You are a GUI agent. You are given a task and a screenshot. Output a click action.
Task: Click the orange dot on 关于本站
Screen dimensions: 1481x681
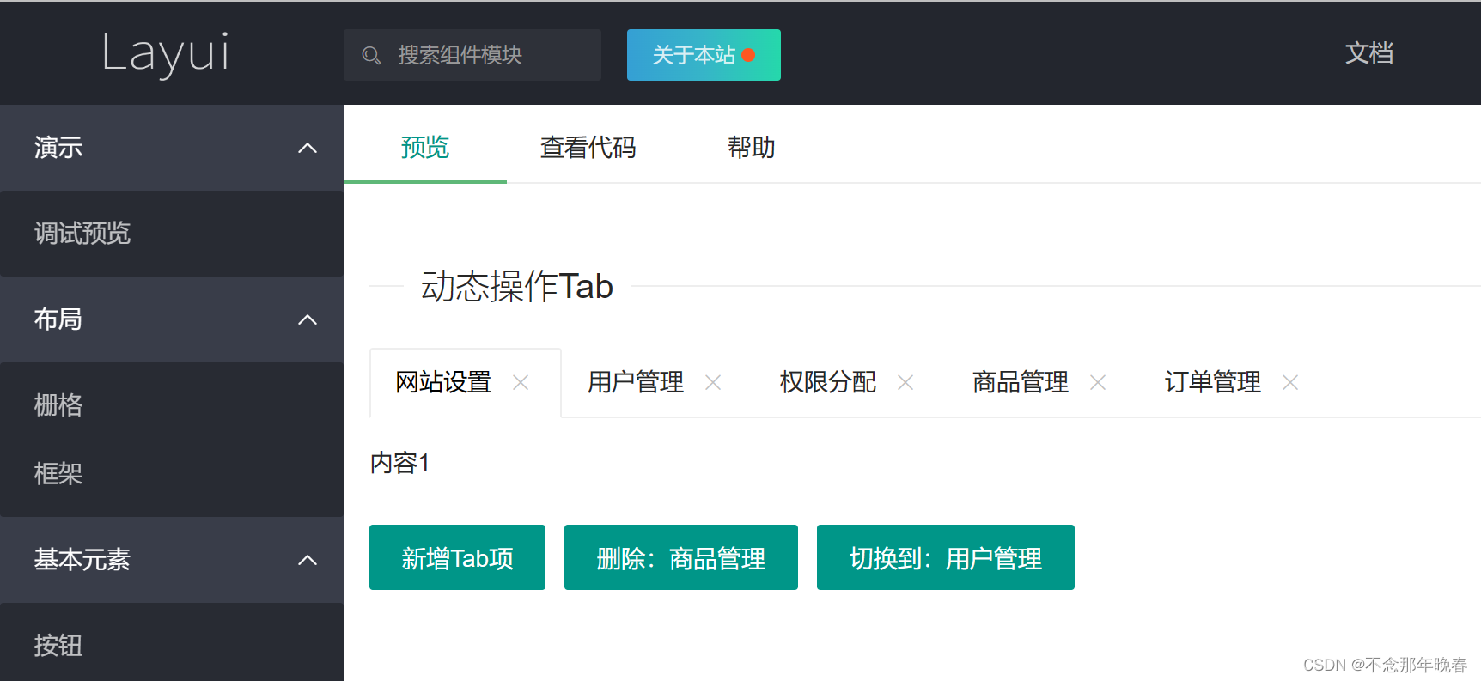(748, 55)
